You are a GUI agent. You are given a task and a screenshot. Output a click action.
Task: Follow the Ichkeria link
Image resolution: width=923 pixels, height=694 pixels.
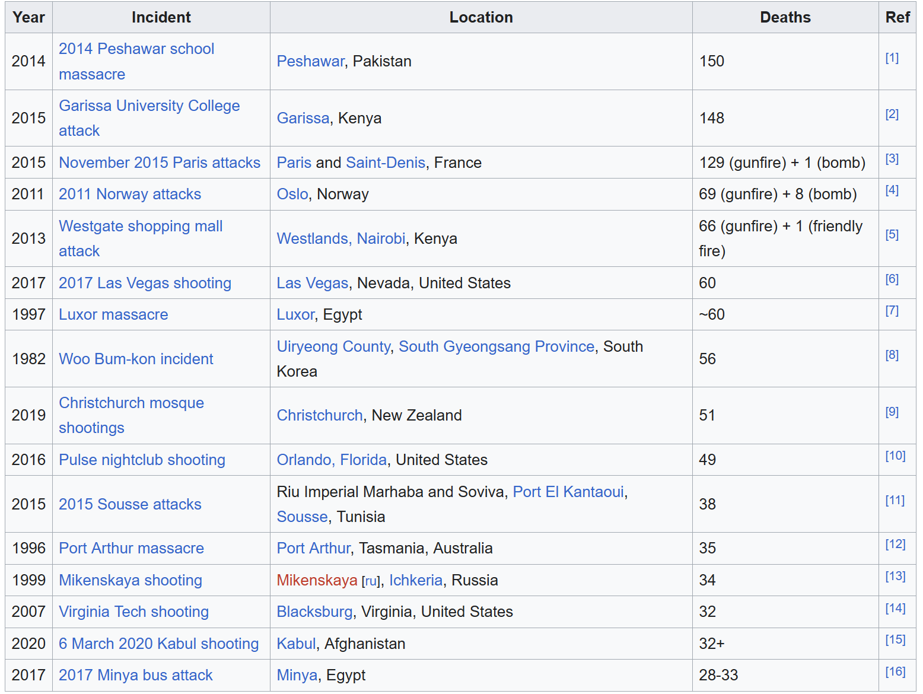416,580
